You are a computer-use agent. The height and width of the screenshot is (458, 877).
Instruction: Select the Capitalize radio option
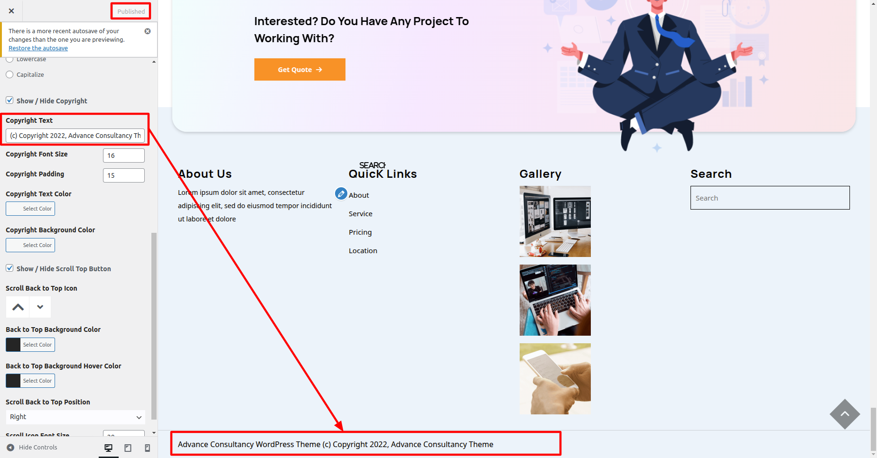click(9, 74)
